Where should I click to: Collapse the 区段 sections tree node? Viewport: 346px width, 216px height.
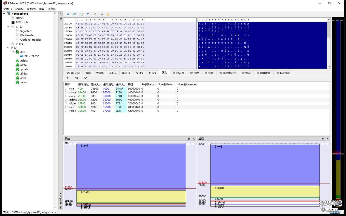(8, 48)
